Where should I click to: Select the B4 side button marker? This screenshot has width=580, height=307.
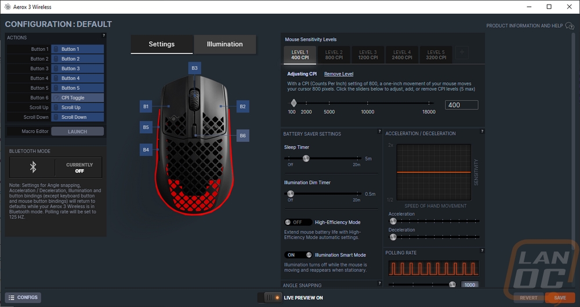pos(146,149)
